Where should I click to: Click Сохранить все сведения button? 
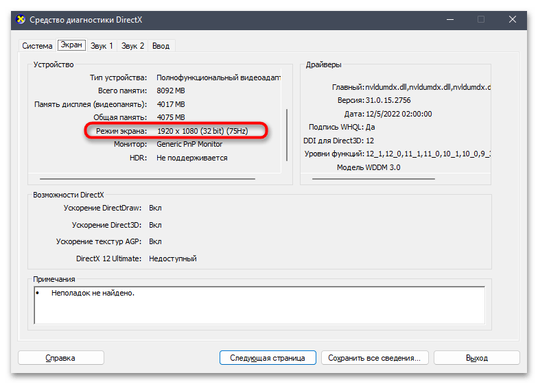click(375, 358)
